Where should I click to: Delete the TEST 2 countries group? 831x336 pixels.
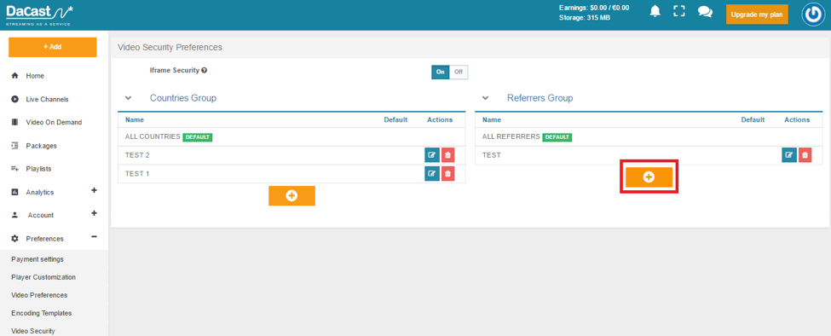pos(447,155)
